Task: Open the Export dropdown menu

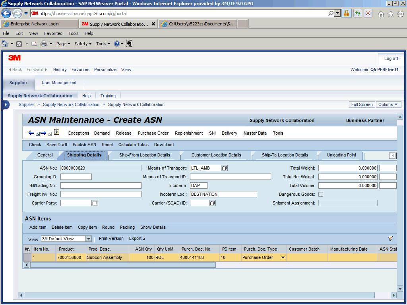Action: [137, 238]
